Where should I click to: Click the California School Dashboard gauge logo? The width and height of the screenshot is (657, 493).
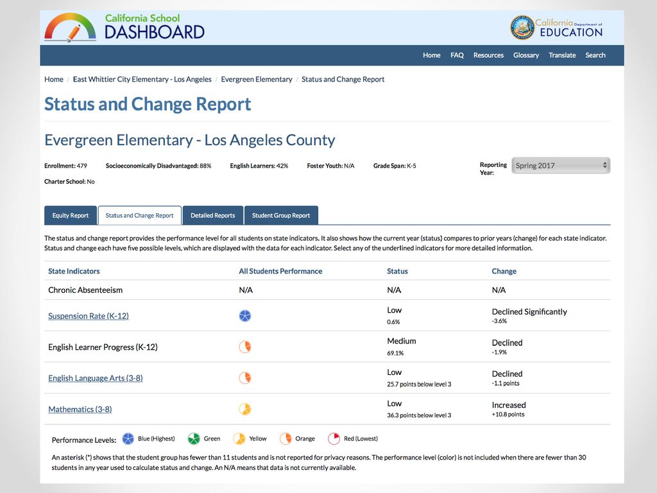tap(70, 28)
